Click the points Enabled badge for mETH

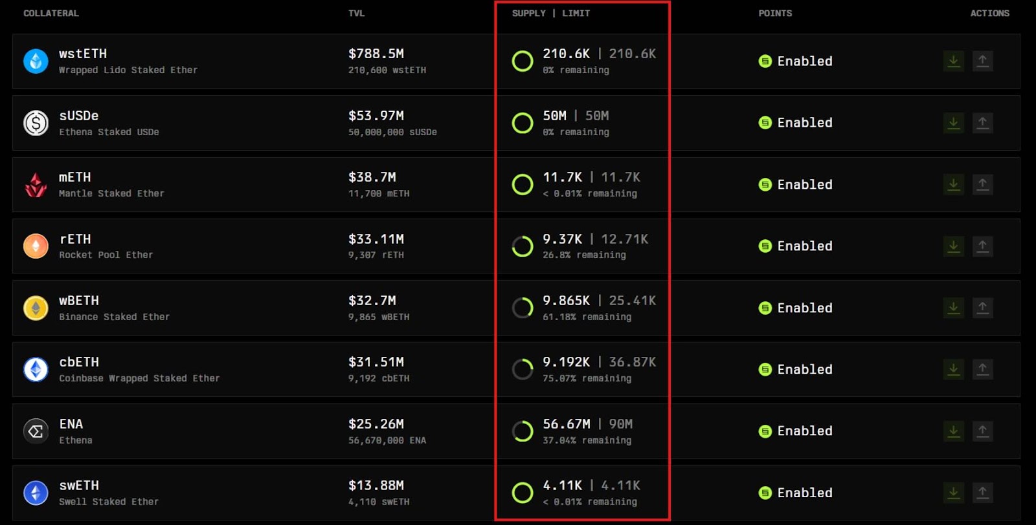tap(796, 185)
